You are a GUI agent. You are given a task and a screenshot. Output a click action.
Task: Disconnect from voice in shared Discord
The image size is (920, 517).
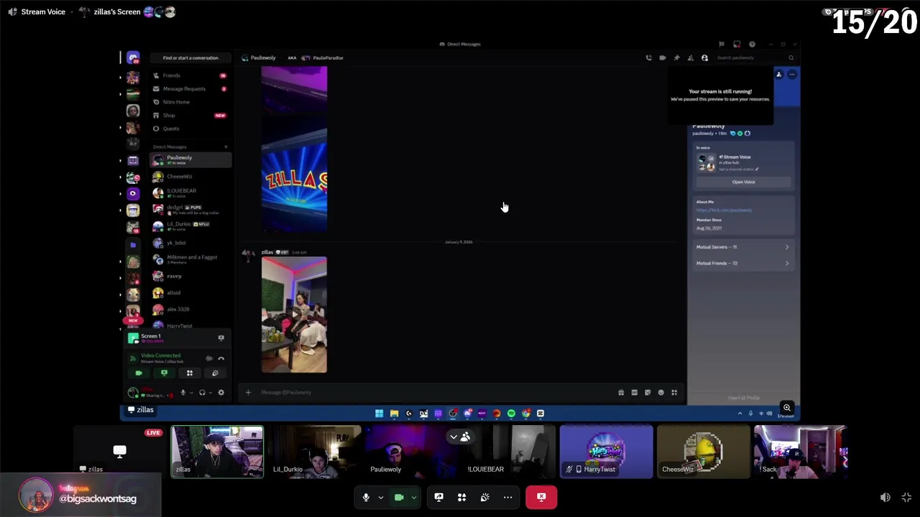click(x=221, y=358)
